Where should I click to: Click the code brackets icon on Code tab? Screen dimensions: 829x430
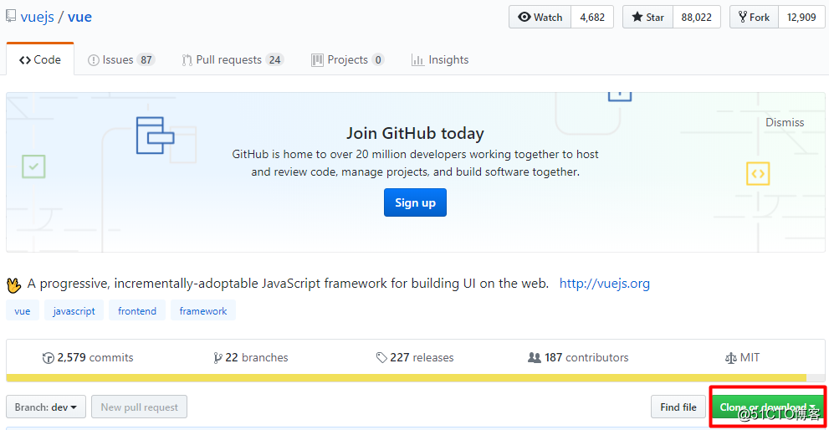(x=25, y=60)
